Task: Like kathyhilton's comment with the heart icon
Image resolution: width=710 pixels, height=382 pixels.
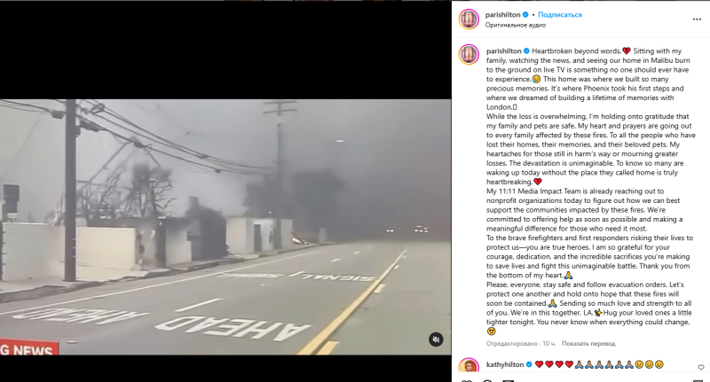Action: coord(700,367)
